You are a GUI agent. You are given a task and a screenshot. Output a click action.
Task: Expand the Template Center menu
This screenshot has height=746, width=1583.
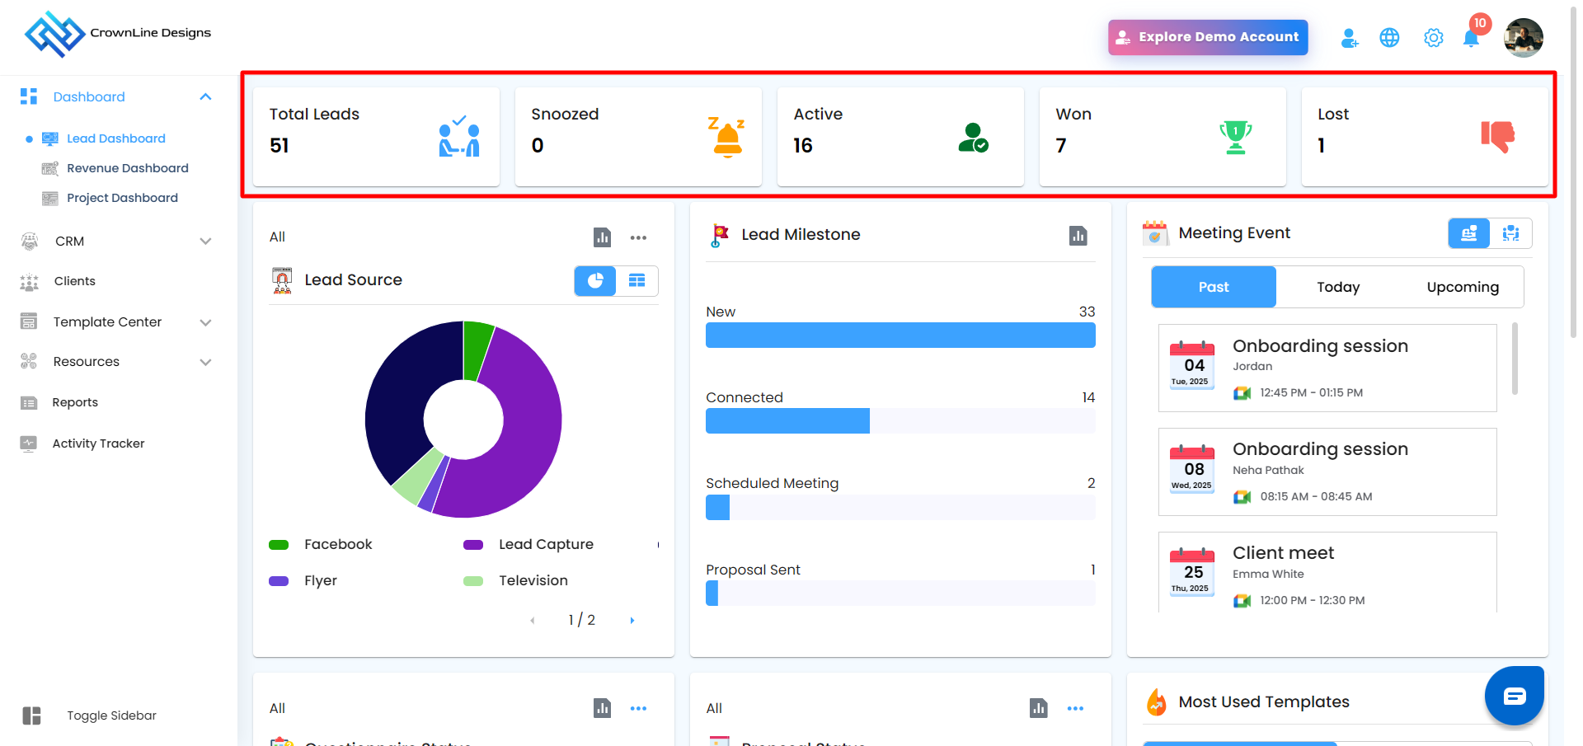point(205,322)
